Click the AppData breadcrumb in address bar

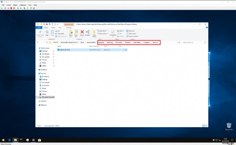coord(101,43)
